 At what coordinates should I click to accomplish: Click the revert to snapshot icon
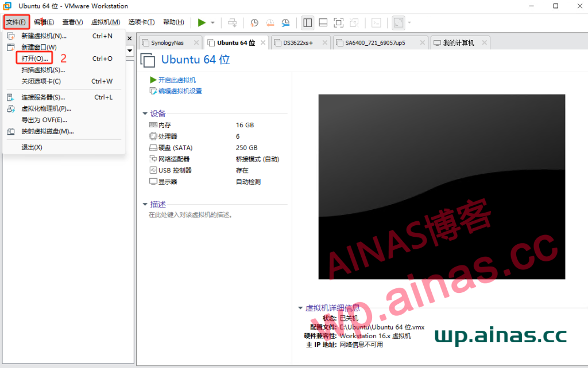pyautogui.click(x=270, y=22)
